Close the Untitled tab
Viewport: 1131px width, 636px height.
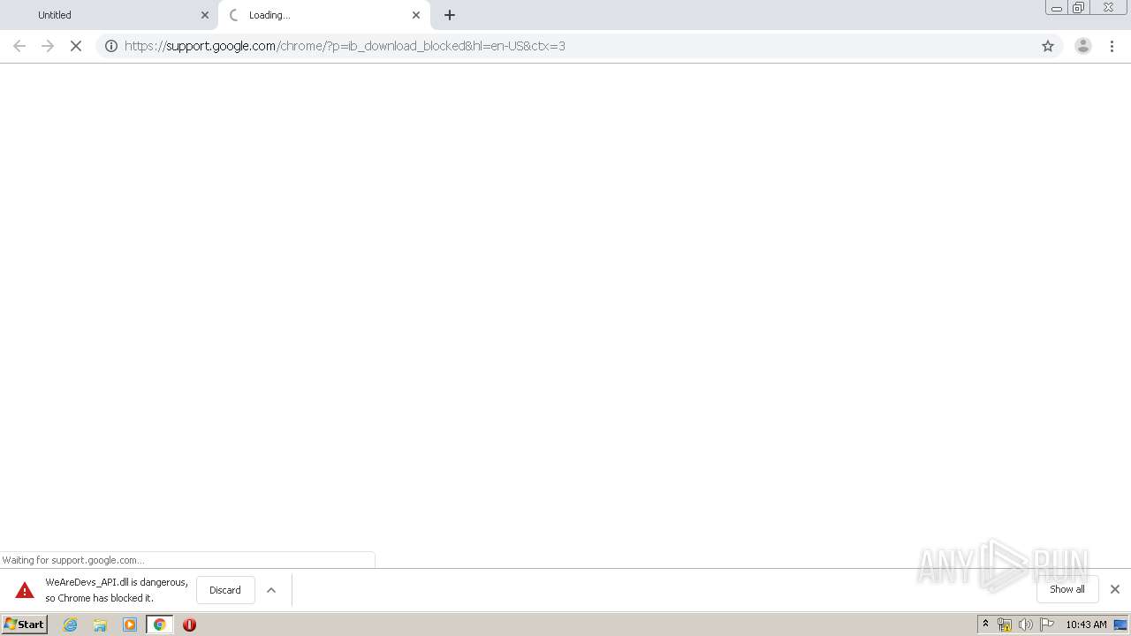pos(205,15)
